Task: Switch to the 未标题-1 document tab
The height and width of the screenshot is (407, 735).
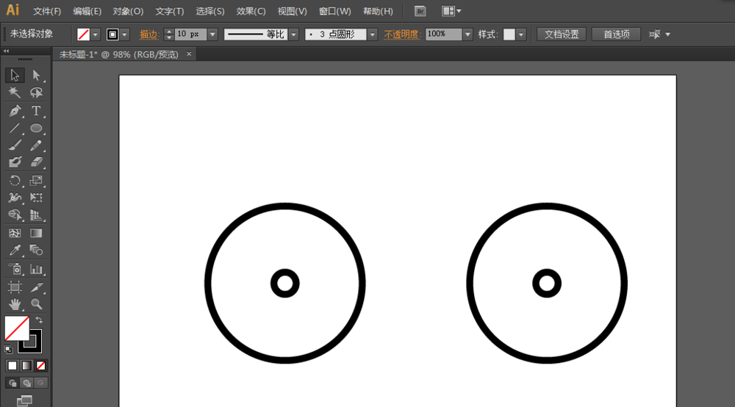Action: tap(118, 54)
